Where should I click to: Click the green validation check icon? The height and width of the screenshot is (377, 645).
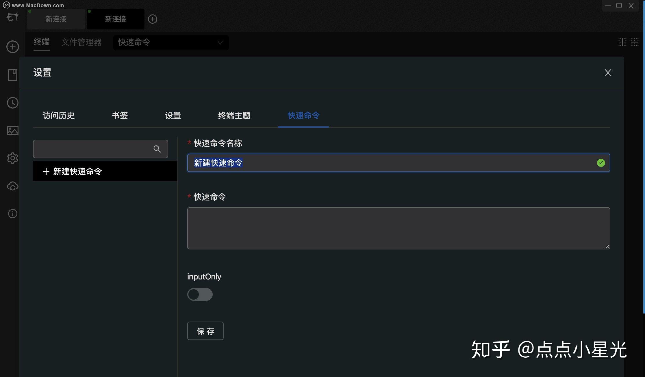[x=601, y=163]
